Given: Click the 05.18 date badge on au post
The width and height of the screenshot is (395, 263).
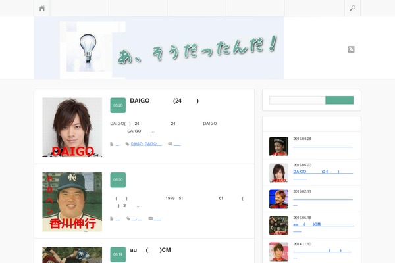Looking at the screenshot, I should 118,254.
